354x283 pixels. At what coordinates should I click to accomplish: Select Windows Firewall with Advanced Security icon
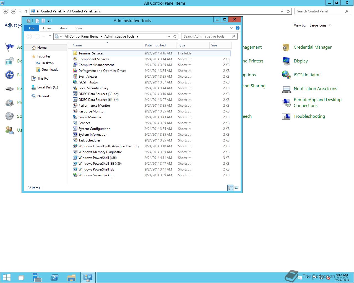tap(75, 146)
